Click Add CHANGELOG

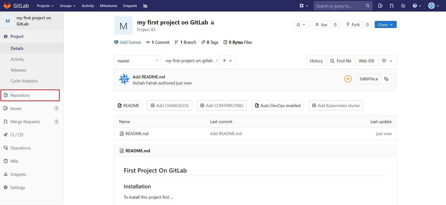(169, 106)
